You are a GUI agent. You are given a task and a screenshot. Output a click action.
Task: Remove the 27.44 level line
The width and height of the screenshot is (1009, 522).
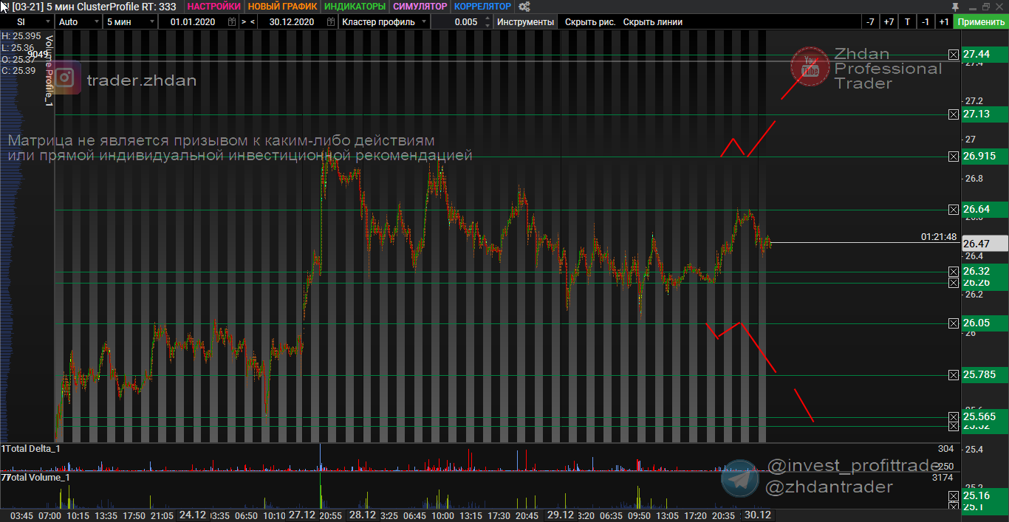(953, 55)
